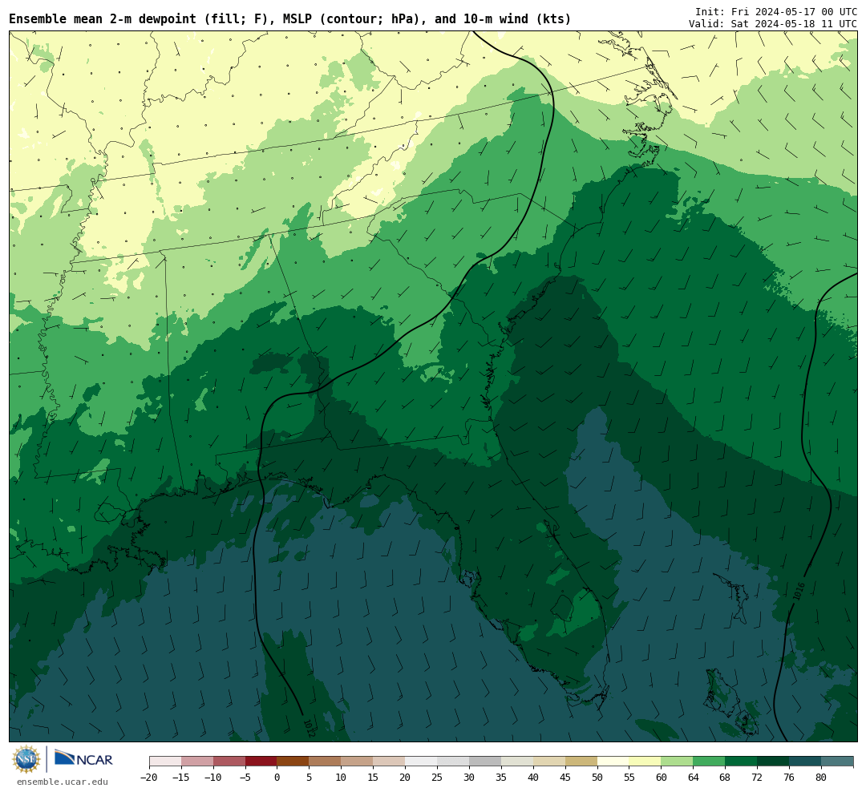Pick the colorbar swatch between -15 and -10
Viewport: 866px width, 792px height.
click(197, 762)
